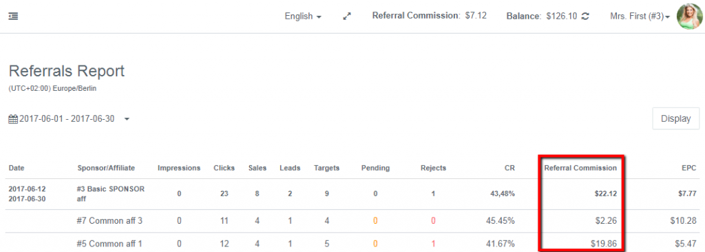The width and height of the screenshot is (705, 252).
Task: Click the Balance $126.10 header text
Action: pyautogui.click(x=542, y=17)
